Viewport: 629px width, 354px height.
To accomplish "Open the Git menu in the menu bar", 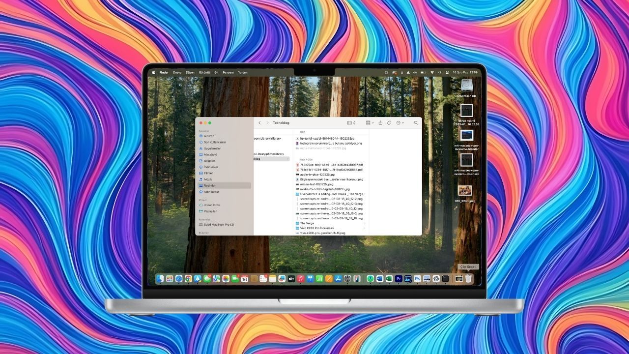I will (x=217, y=72).
